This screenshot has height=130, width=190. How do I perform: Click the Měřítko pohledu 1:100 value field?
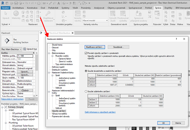[25, 56]
